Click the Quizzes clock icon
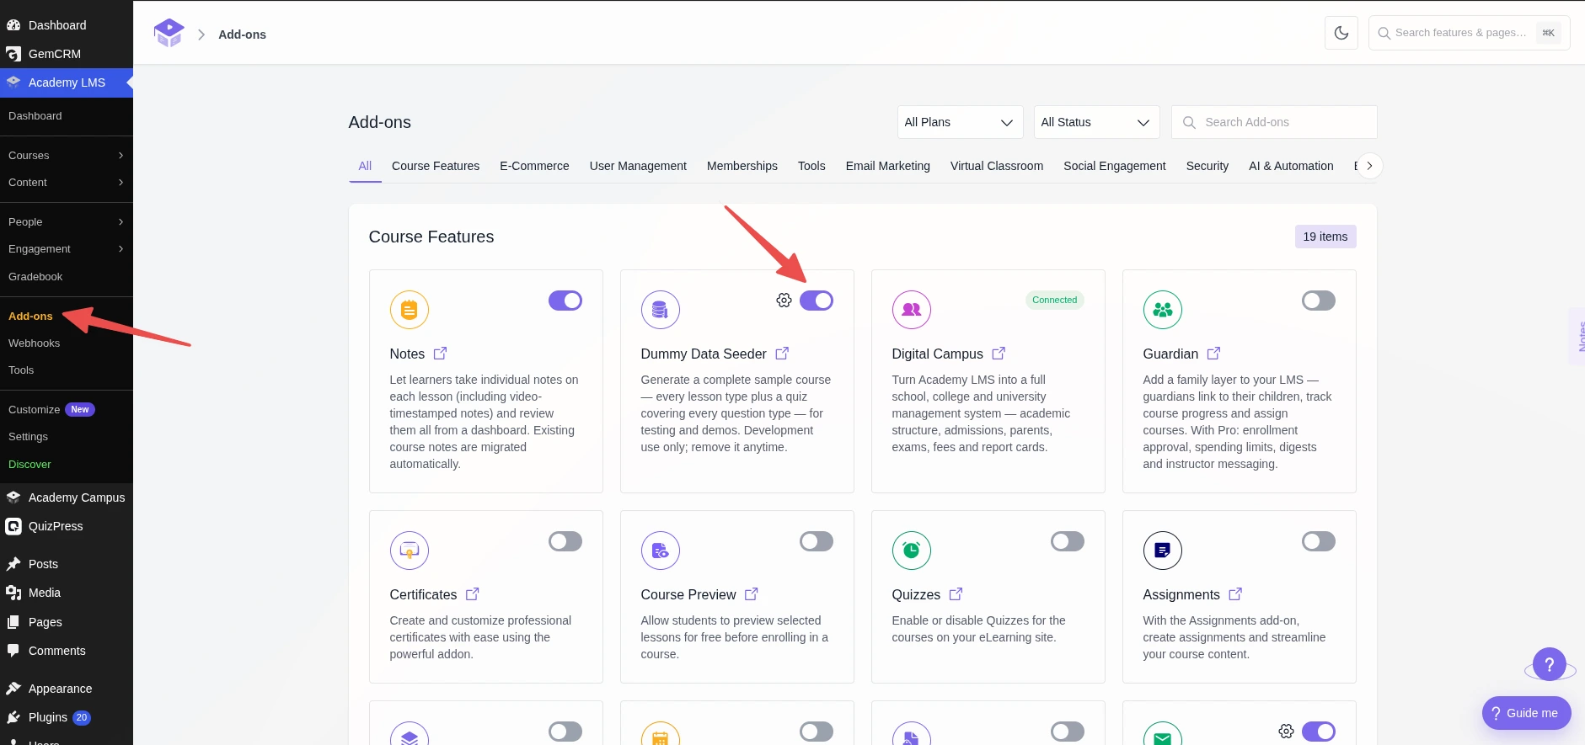This screenshot has height=745, width=1585. click(912, 551)
